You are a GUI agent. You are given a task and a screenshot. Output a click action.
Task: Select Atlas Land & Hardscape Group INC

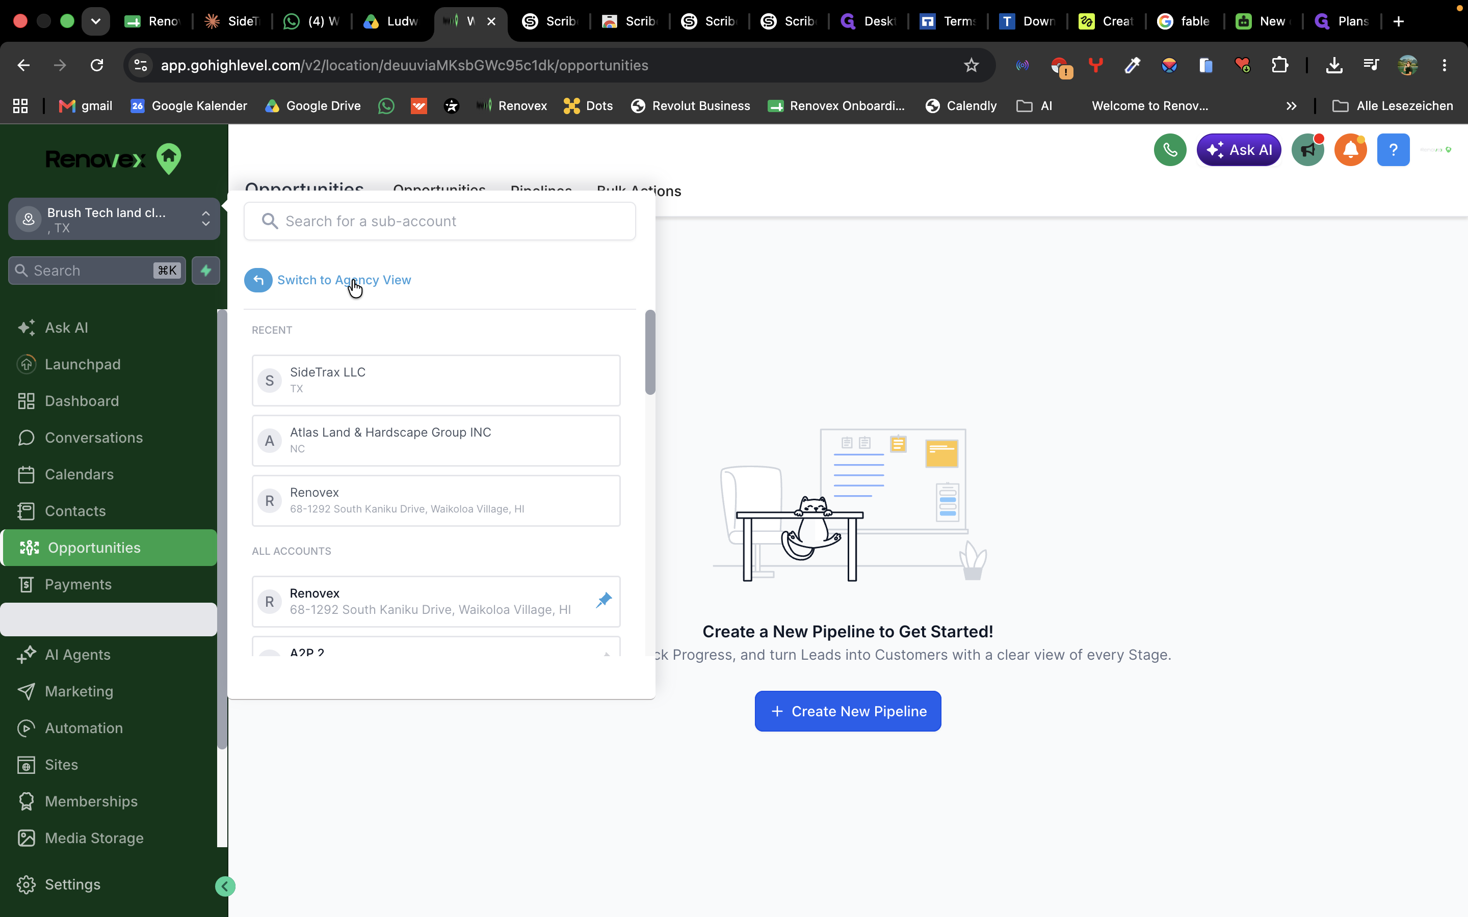436,440
